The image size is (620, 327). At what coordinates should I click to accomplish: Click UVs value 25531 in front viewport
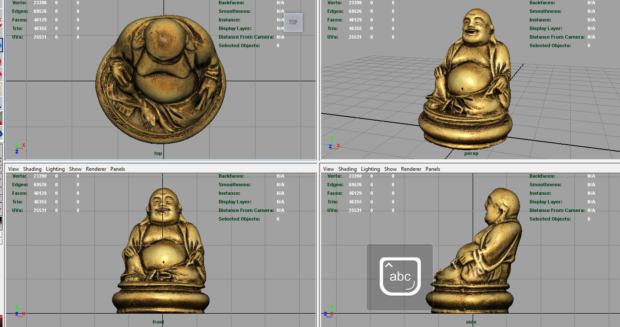(x=40, y=210)
